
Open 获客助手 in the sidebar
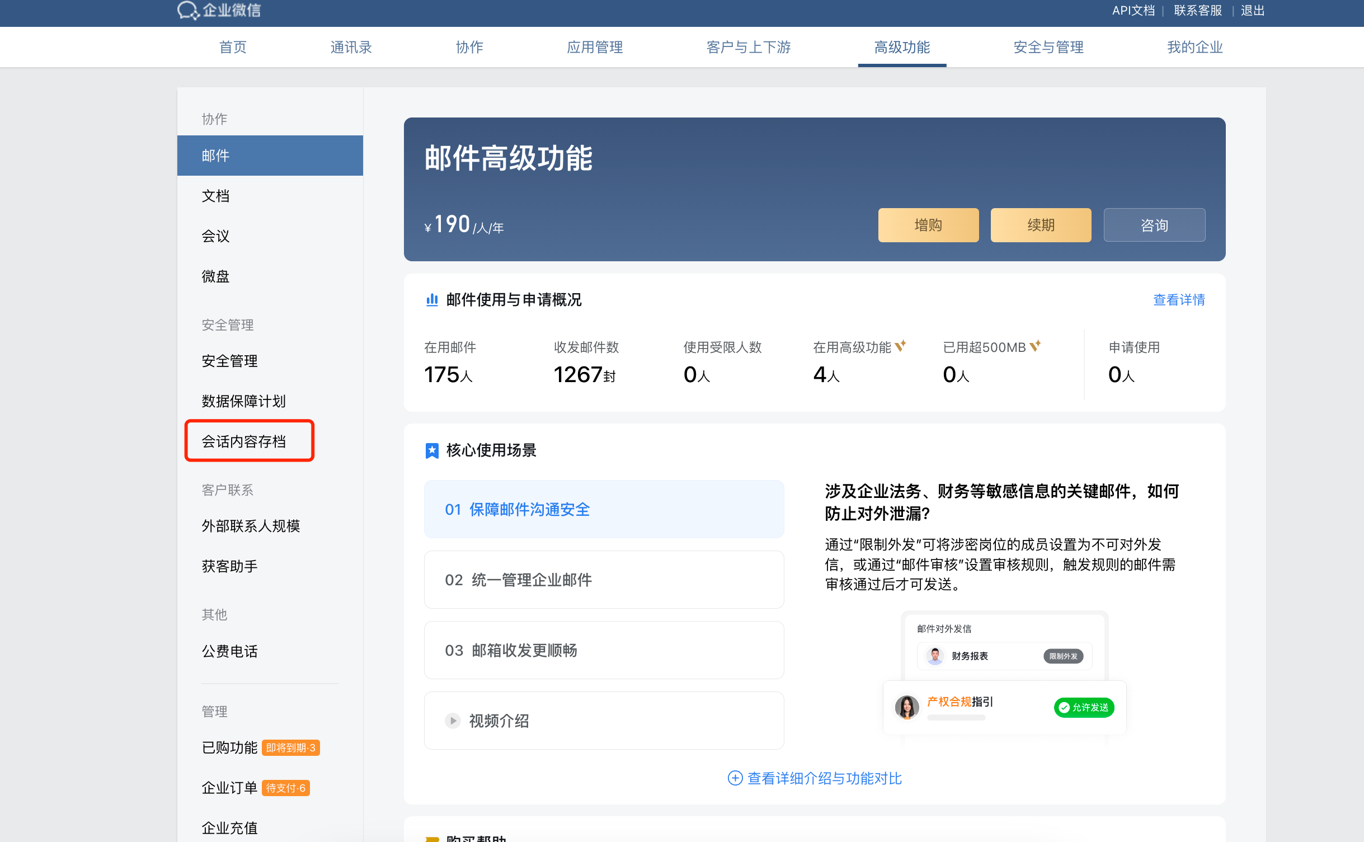(270, 566)
